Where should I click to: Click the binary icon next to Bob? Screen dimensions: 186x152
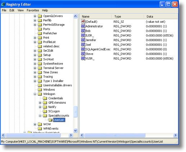pyautogui.click(x=83, y=31)
